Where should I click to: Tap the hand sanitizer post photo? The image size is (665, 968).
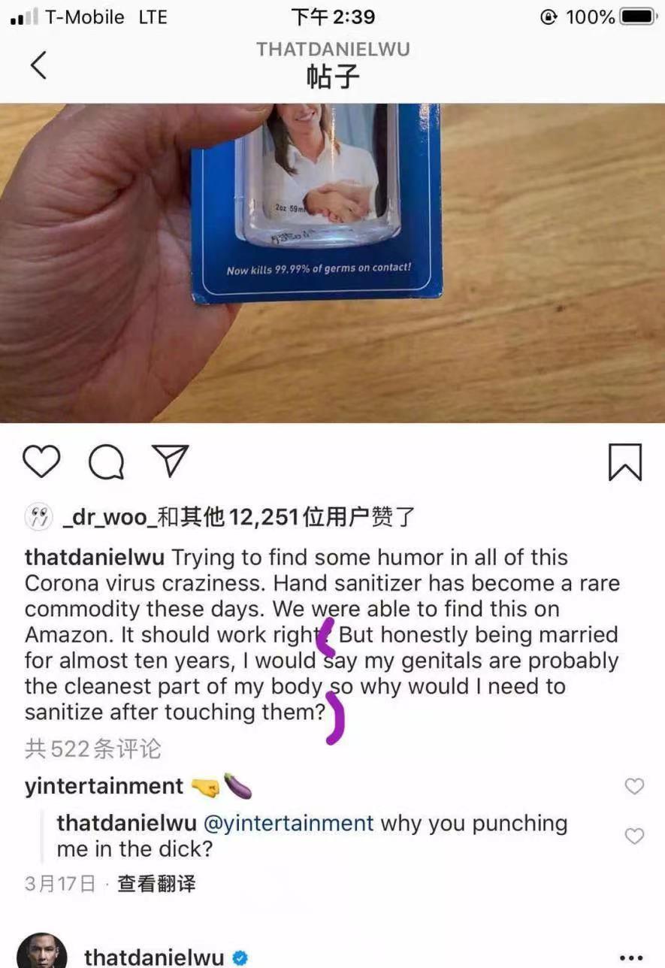click(x=332, y=263)
